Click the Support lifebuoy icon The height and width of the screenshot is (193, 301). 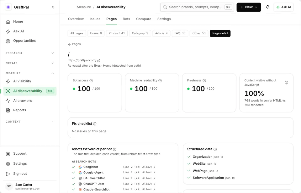coord(8,154)
